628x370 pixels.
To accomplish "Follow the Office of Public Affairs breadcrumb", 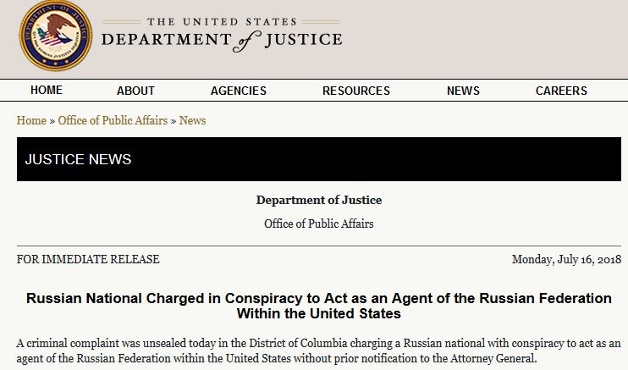I will [113, 120].
